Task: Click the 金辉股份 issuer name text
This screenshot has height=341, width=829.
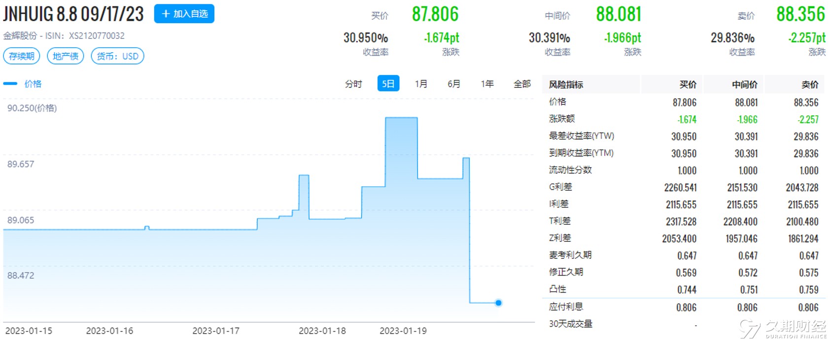Action: pyautogui.click(x=20, y=35)
